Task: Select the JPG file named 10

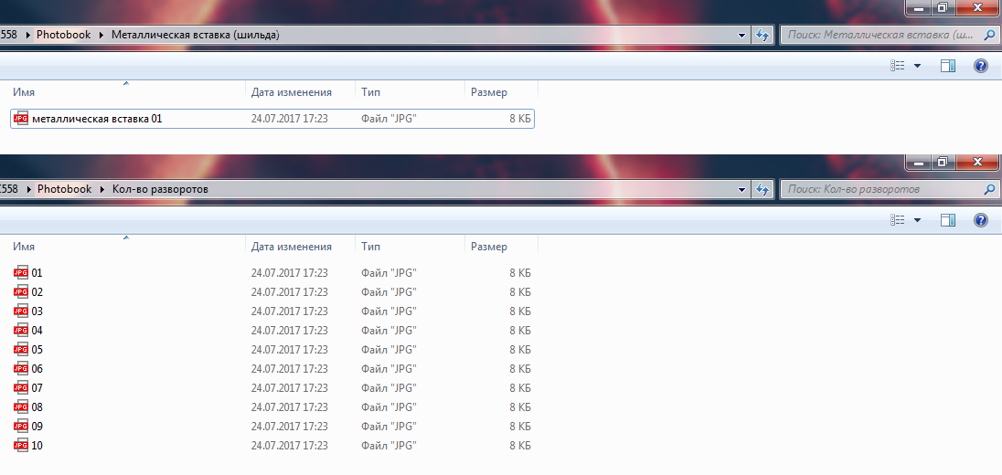Action: click(x=37, y=446)
